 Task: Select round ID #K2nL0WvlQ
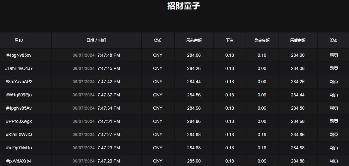tap(19, 135)
